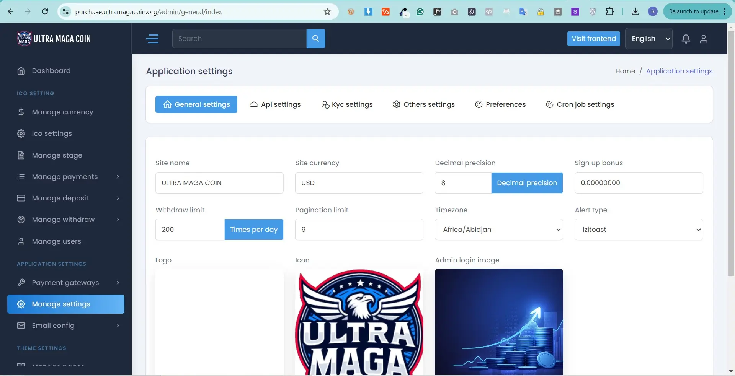Click the search magnifier button
The width and height of the screenshot is (735, 376).
coord(315,39)
